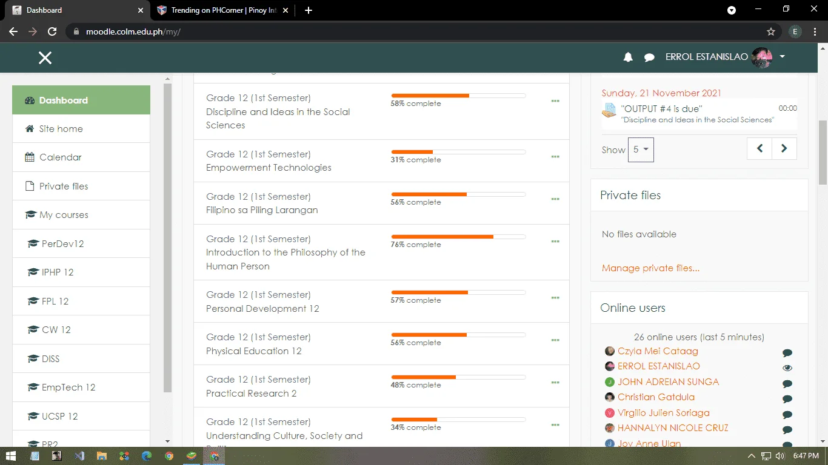This screenshot has height=465, width=828.
Task: Message HANNALYN NICOLE CRUZ chat icon
Action: [787, 430]
